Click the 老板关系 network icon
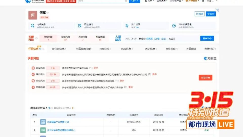The height and width of the screenshot is (137, 243). click(32, 26)
